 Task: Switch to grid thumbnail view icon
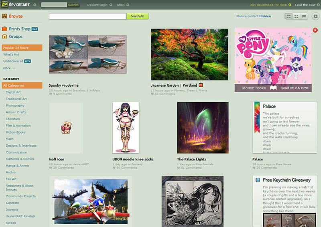[x=296, y=16]
